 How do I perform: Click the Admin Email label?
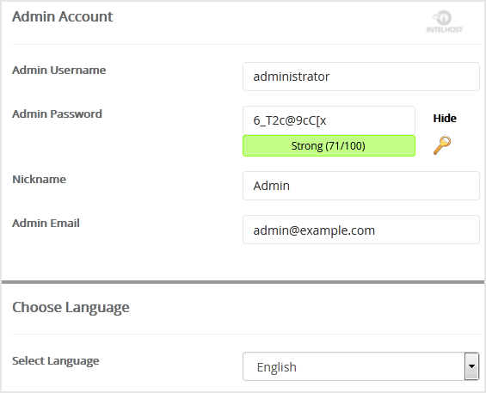pyautogui.click(x=46, y=223)
